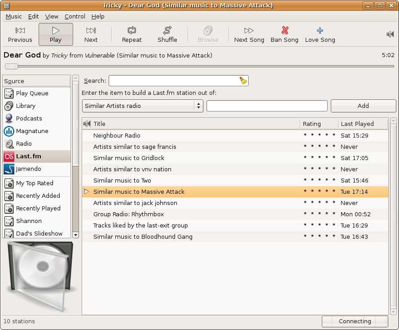The width and height of the screenshot is (399, 330).
Task: Select the Last.fm source
Action: [37, 156]
